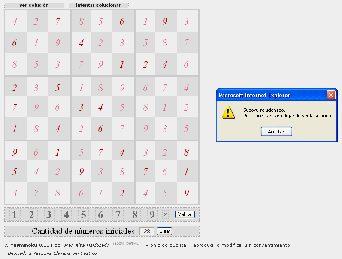Close the Microsoft Internet Explorer dialog
This screenshot has width=342, height=259.
[x=331, y=95]
